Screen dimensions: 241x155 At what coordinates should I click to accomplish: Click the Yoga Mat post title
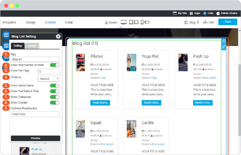click(x=150, y=56)
